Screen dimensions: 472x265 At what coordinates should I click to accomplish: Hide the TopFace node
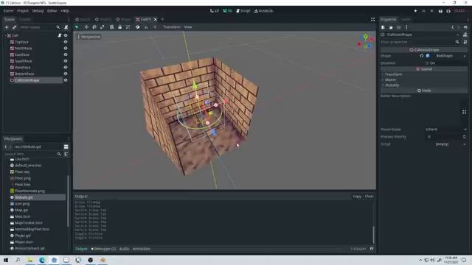click(x=66, y=42)
